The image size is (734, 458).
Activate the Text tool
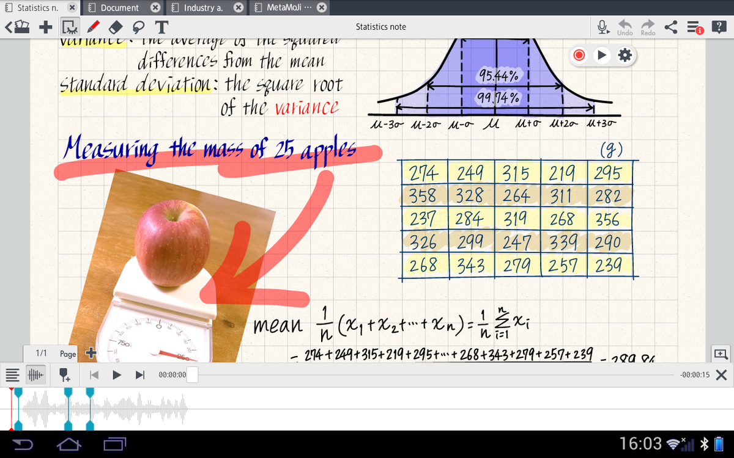coord(161,27)
